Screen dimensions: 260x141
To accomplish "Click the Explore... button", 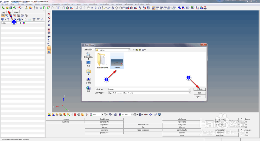I will 199,97.
